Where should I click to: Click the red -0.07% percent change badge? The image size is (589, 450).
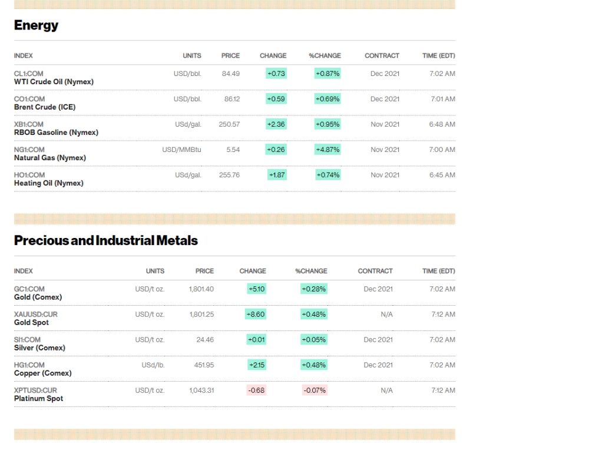[315, 391]
